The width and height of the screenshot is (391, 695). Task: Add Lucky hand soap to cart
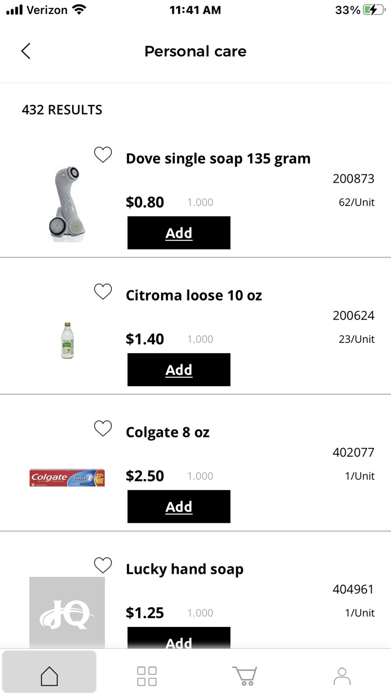coord(179,640)
